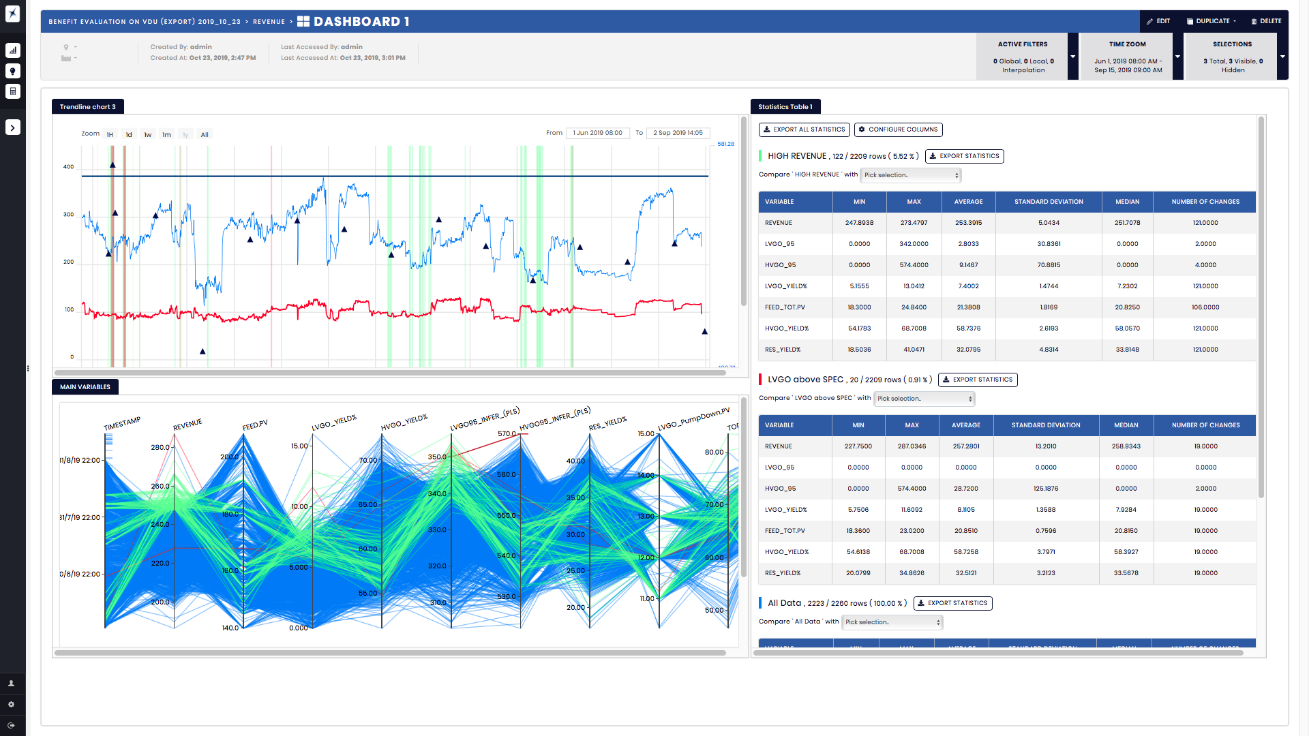Select the MAIN VARIABLES tab

tap(85, 387)
